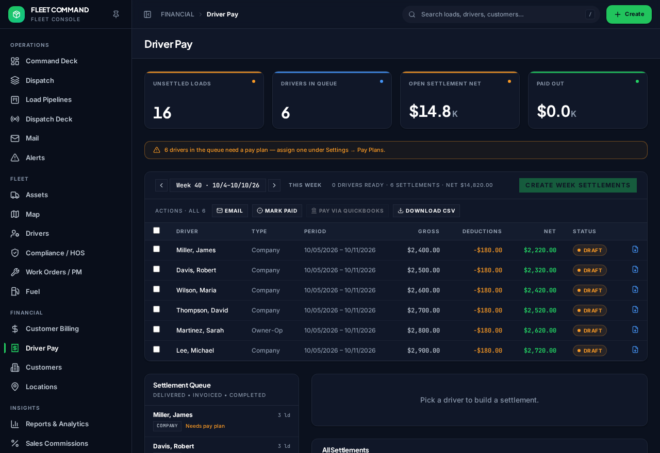660x453 pixels.
Task: Open Reports & Analytics
Action: click(x=66, y=424)
